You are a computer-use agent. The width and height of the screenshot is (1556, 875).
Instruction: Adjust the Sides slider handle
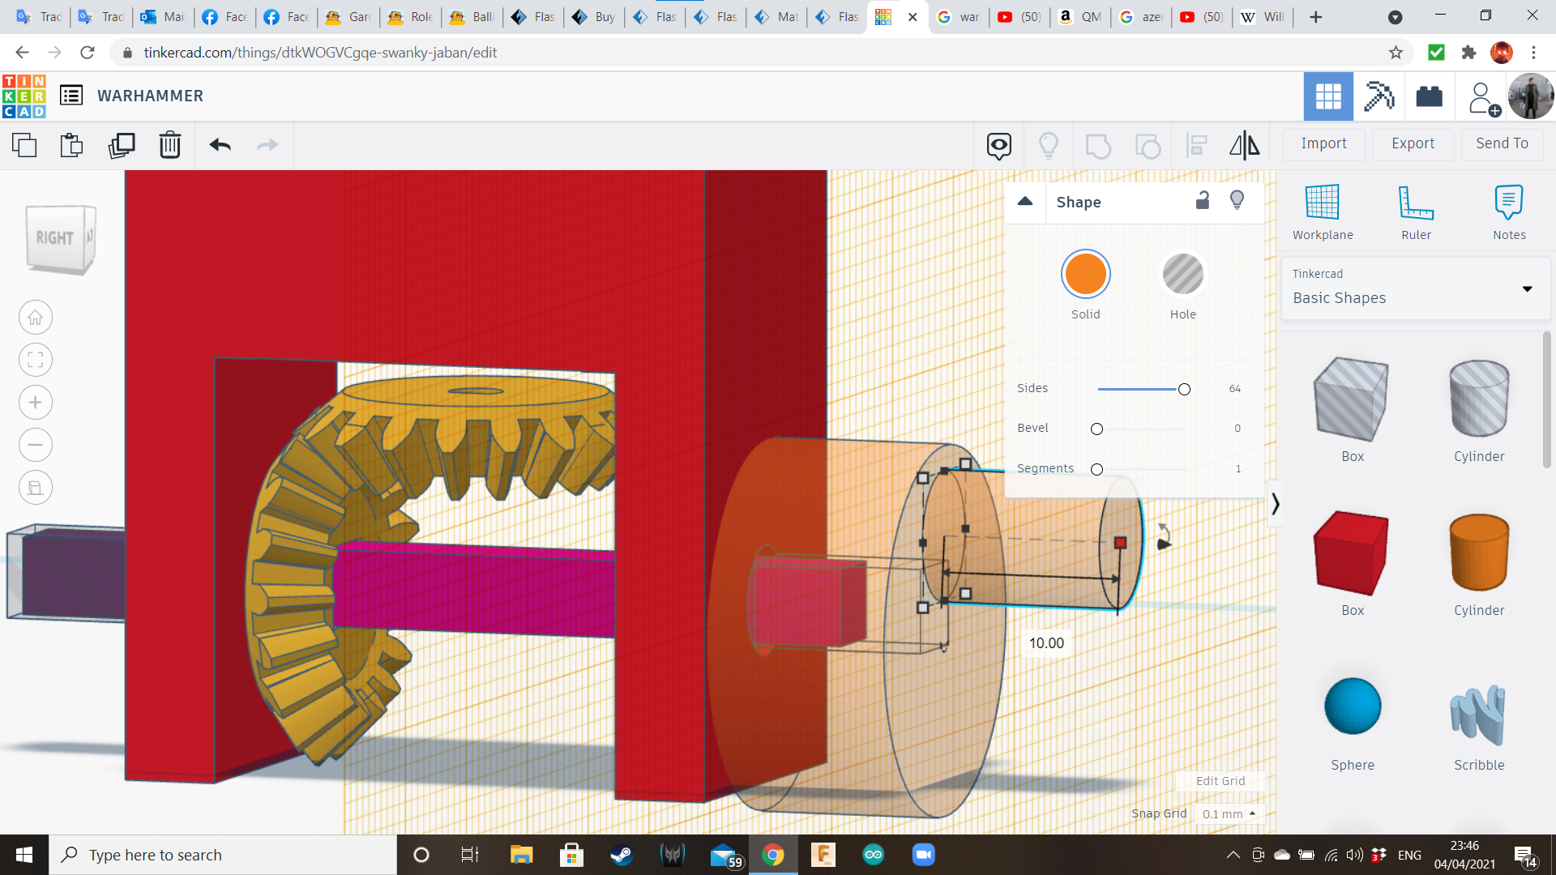pyautogui.click(x=1184, y=390)
